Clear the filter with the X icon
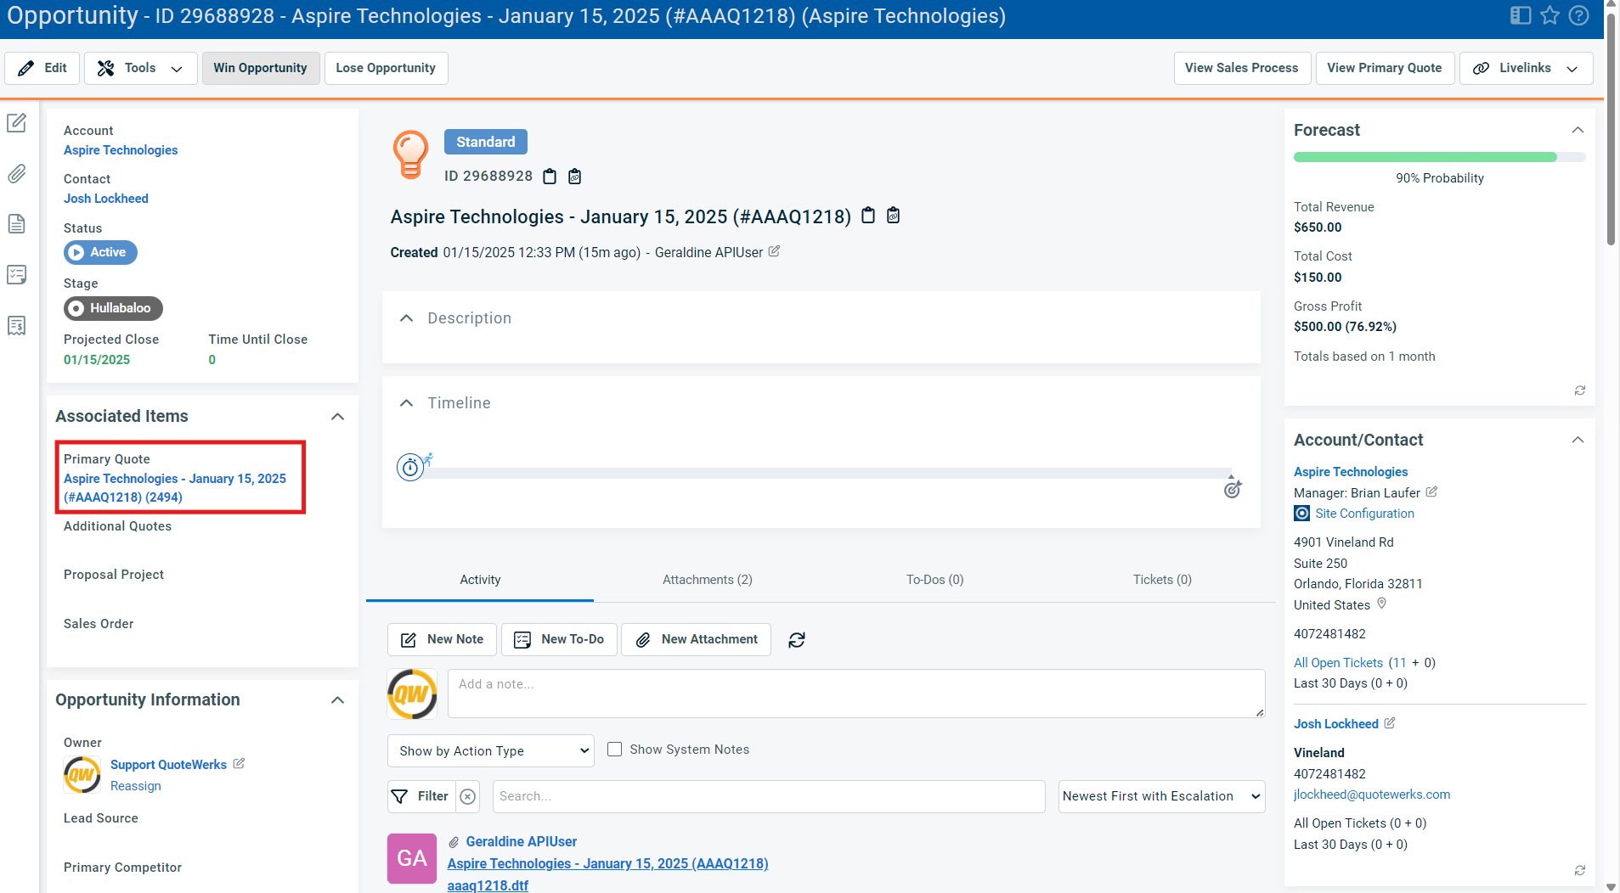 point(467,796)
